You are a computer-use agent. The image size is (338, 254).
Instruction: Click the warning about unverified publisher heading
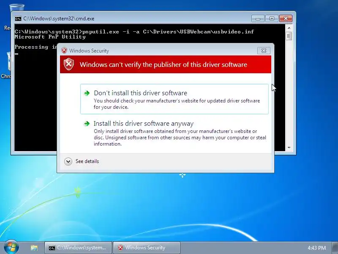point(164,65)
